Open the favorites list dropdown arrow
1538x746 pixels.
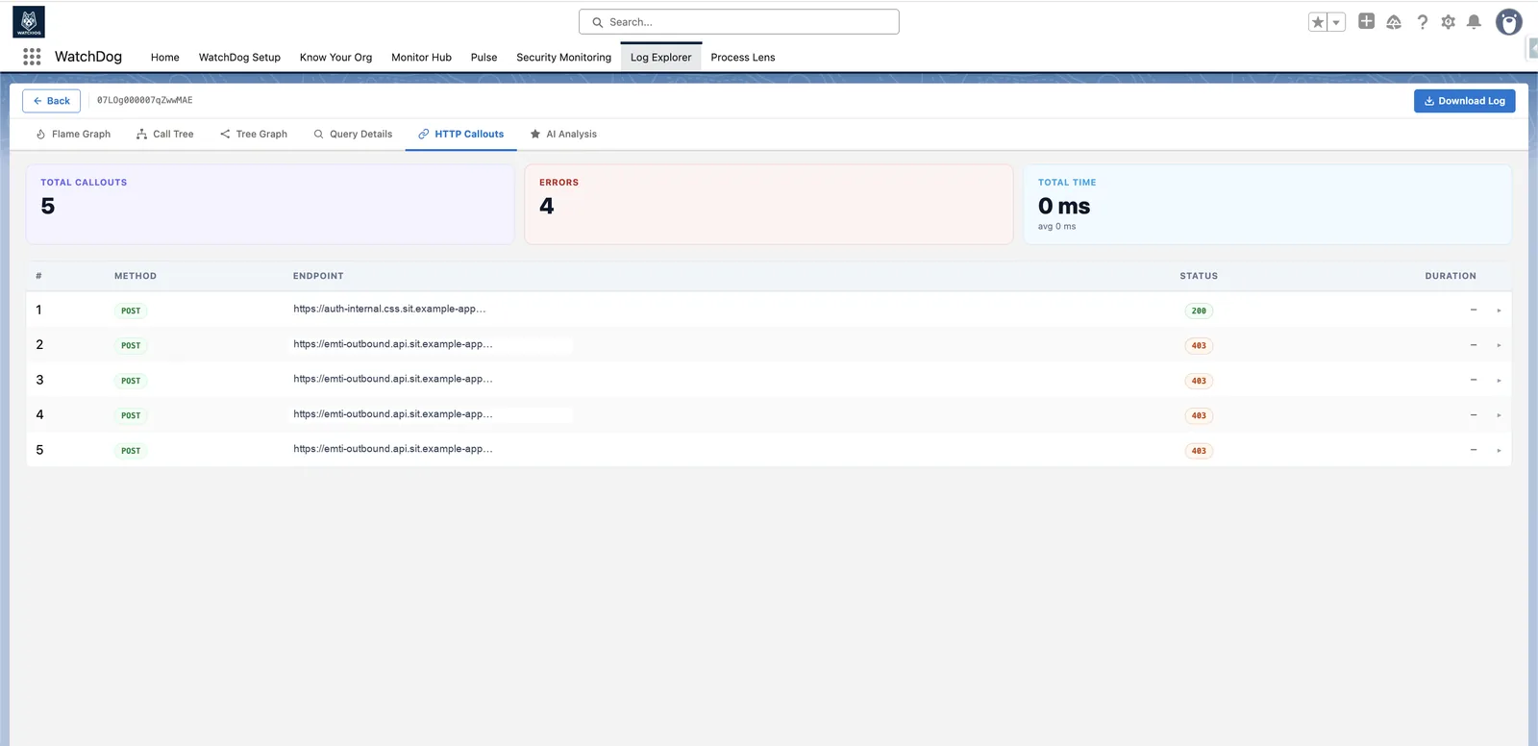click(1336, 22)
